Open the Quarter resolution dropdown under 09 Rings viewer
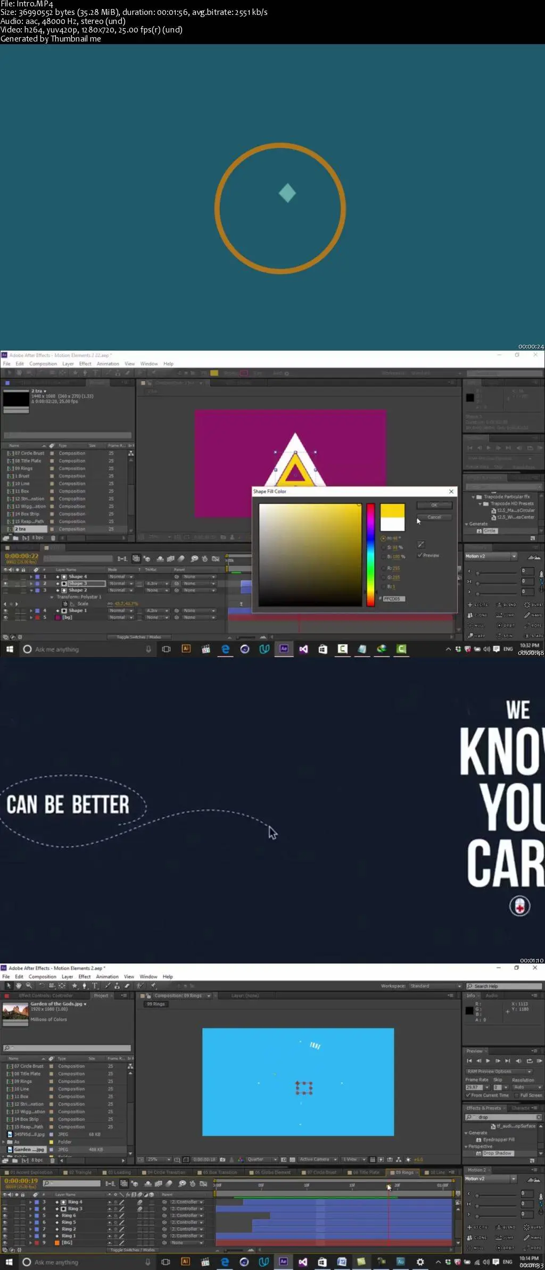The image size is (545, 1270). click(262, 1159)
